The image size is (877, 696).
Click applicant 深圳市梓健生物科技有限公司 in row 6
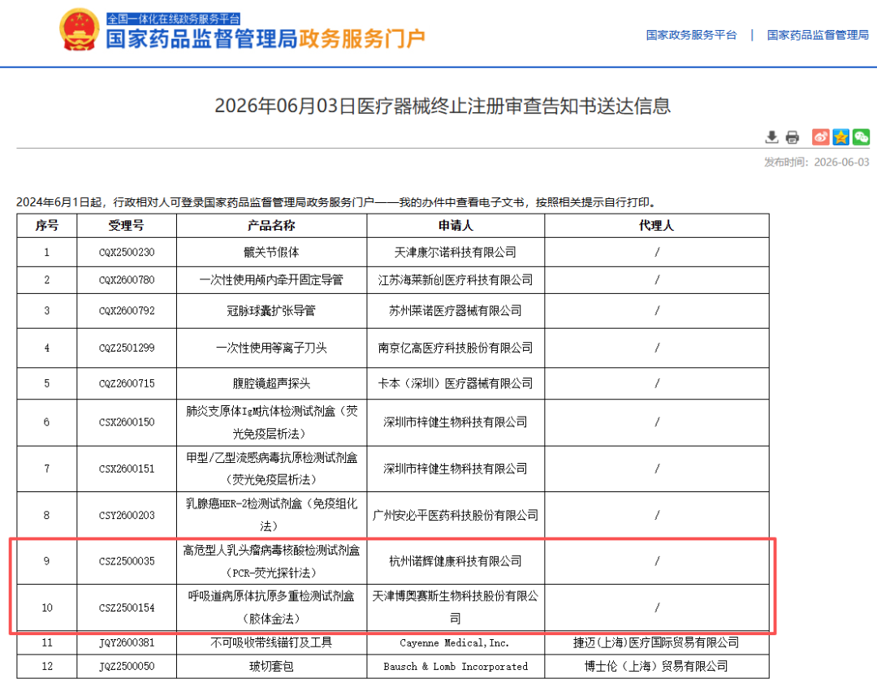[x=456, y=421]
